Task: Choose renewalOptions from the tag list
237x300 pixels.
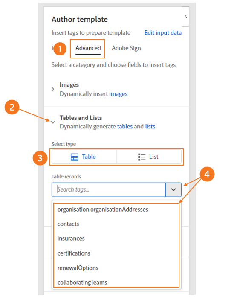Action: click(x=116, y=268)
